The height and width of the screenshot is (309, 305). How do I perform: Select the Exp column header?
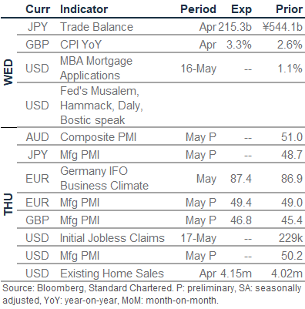pos(241,10)
